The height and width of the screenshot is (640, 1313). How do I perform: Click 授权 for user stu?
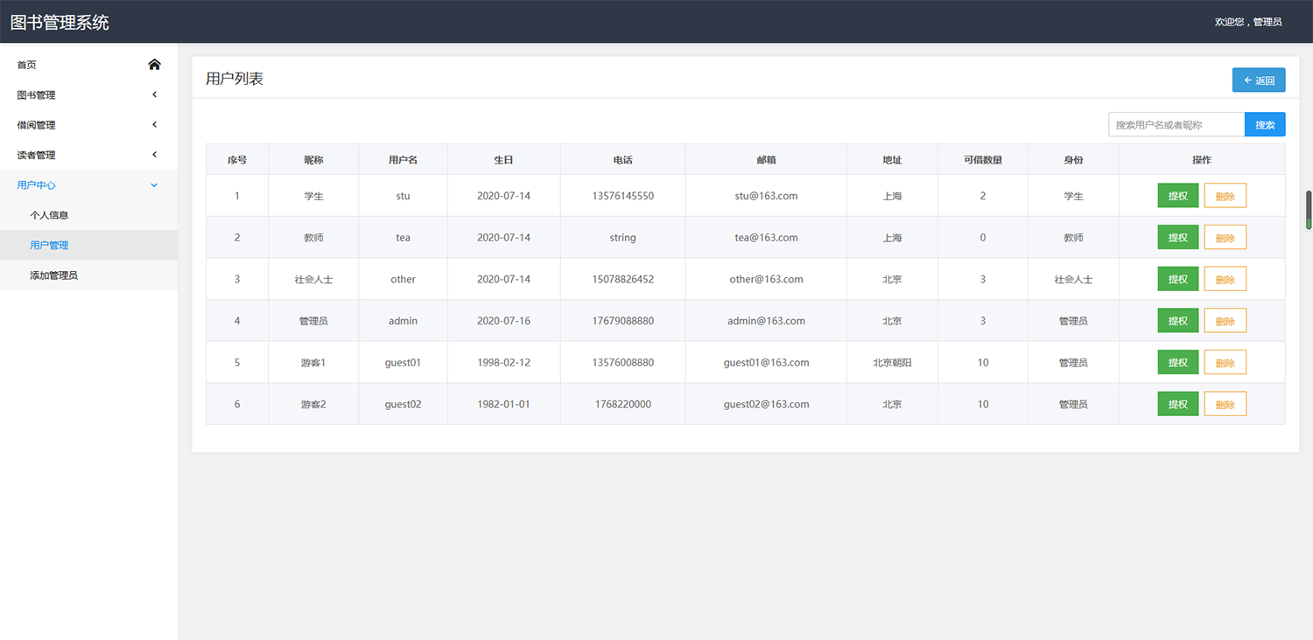click(1178, 196)
